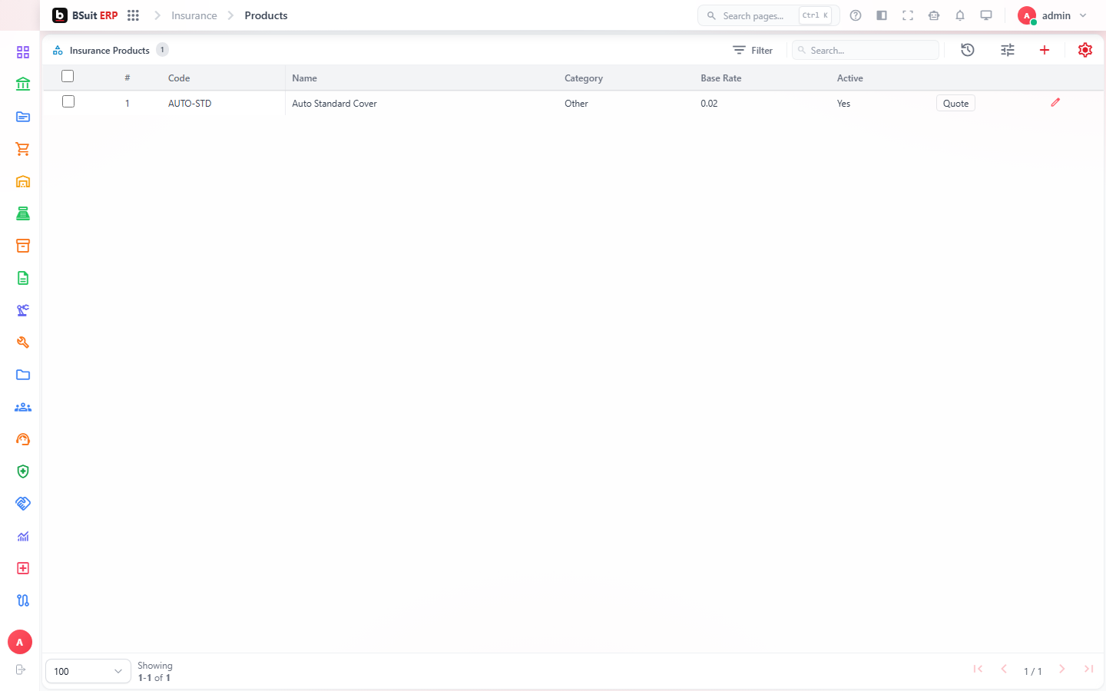Open the help question mark icon
This screenshot has width=1106, height=691.
click(x=856, y=15)
